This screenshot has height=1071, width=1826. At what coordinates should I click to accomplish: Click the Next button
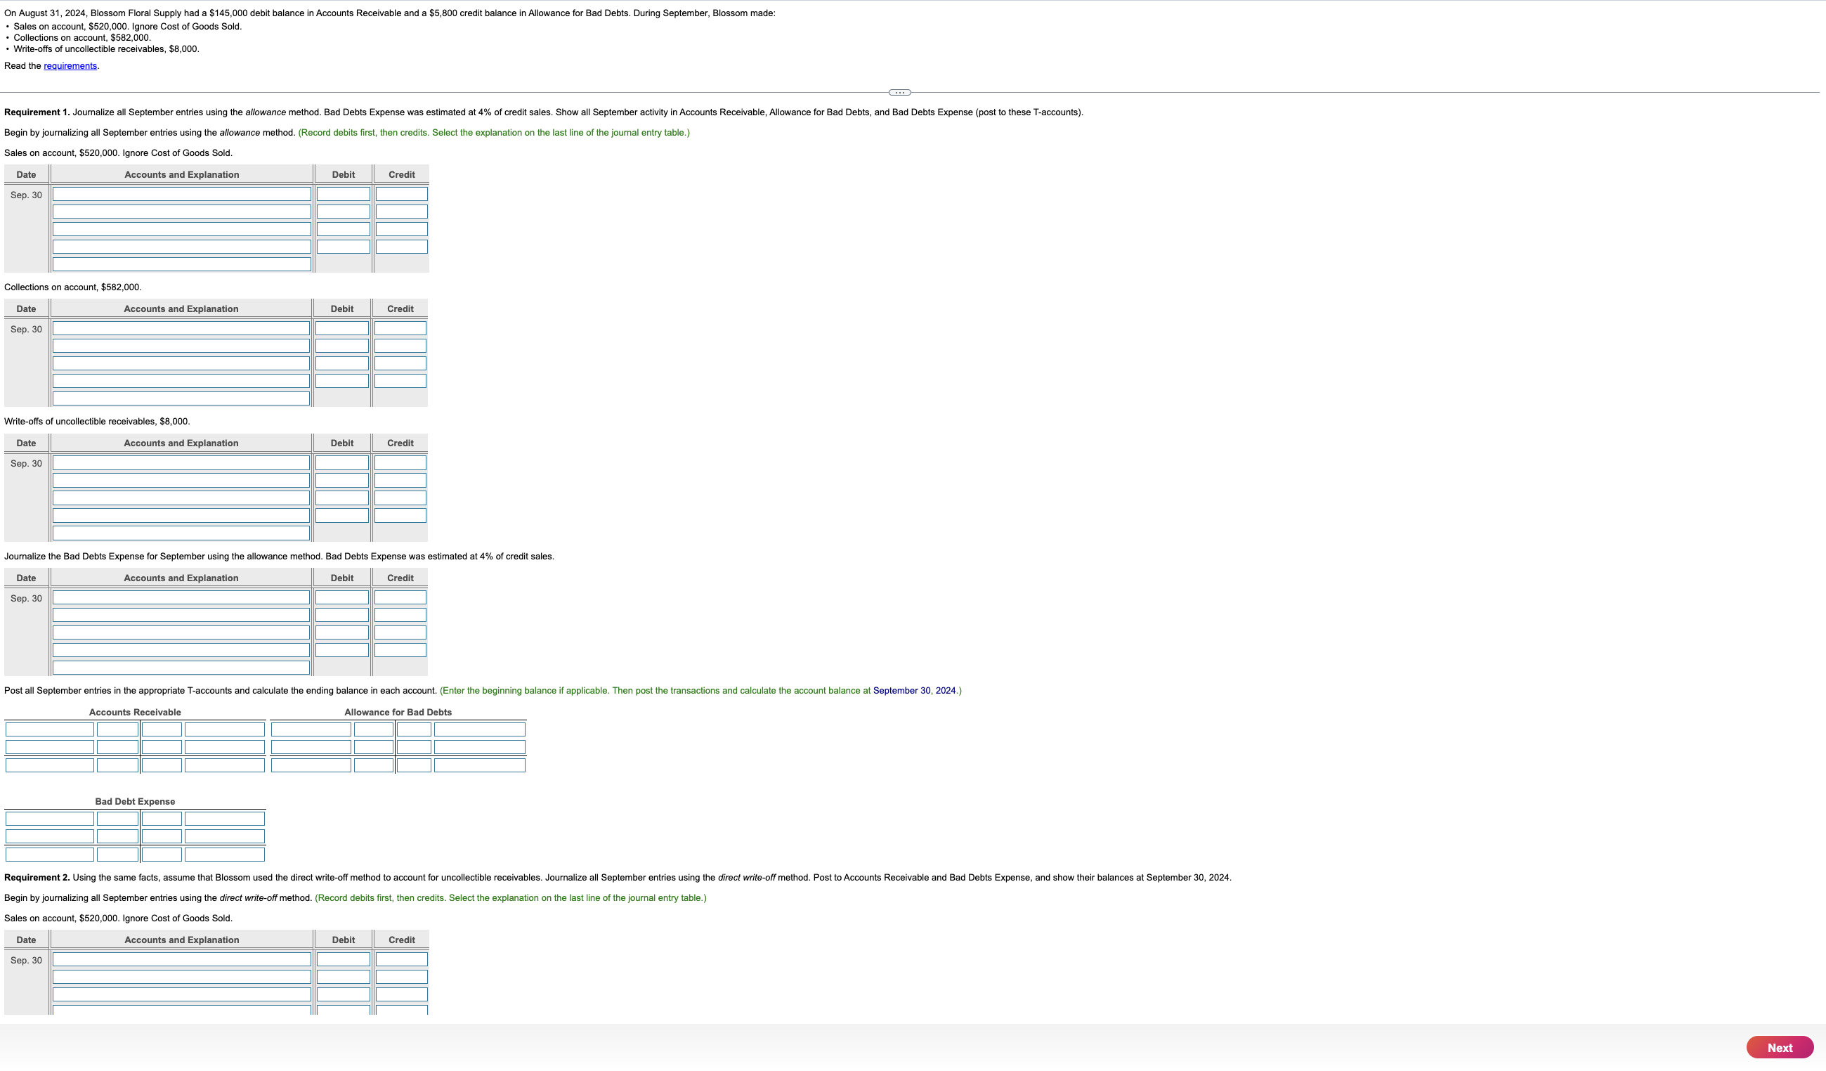coord(1779,1047)
